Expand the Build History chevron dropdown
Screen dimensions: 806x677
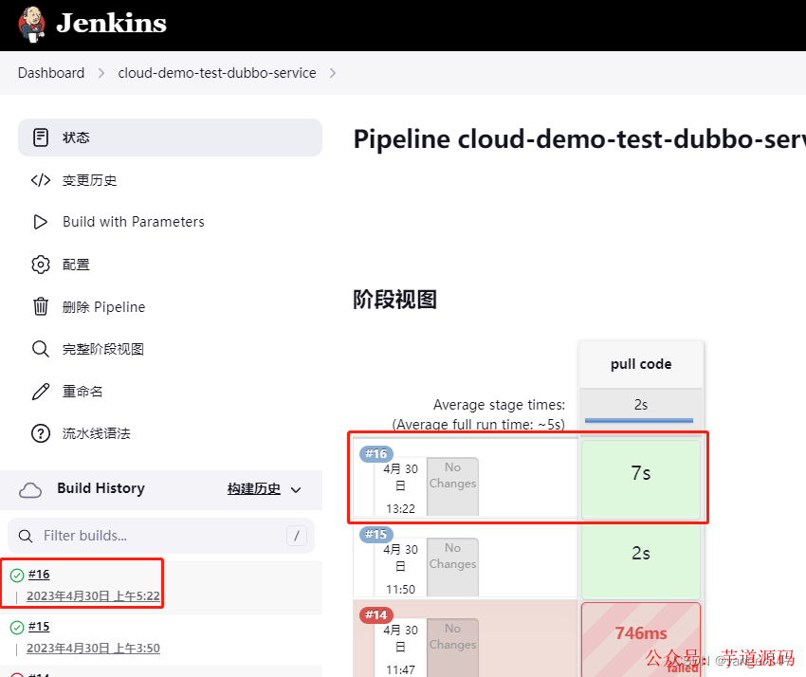click(x=296, y=490)
